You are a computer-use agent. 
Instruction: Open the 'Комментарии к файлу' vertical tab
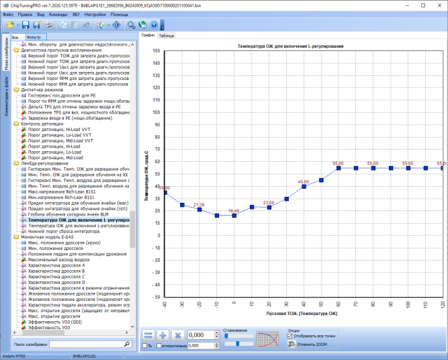coord(6,96)
